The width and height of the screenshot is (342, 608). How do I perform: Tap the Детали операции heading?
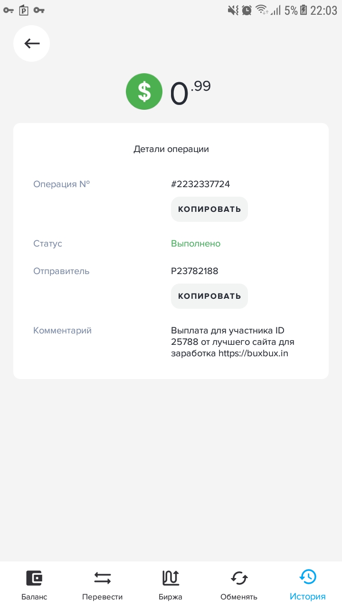click(x=171, y=149)
